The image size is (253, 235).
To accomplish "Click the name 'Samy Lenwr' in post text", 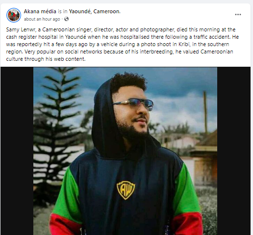I will point(21,29).
